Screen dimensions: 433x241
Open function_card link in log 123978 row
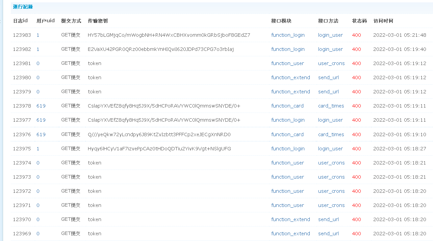coord(287,106)
